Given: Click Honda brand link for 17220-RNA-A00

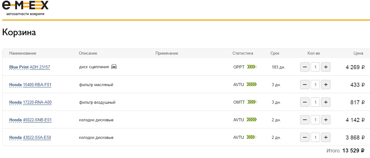Looking at the screenshot, I should pyautogui.click(x=15, y=102).
